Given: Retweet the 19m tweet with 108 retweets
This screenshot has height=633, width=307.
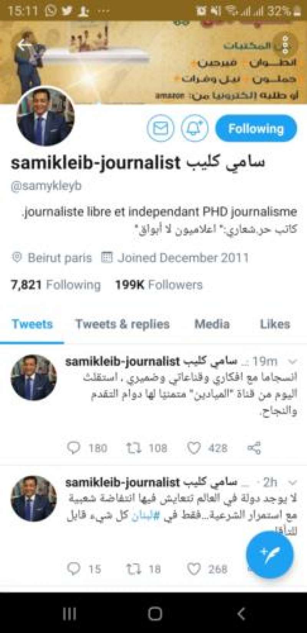Looking at the screenshot, I should (134, 448).
